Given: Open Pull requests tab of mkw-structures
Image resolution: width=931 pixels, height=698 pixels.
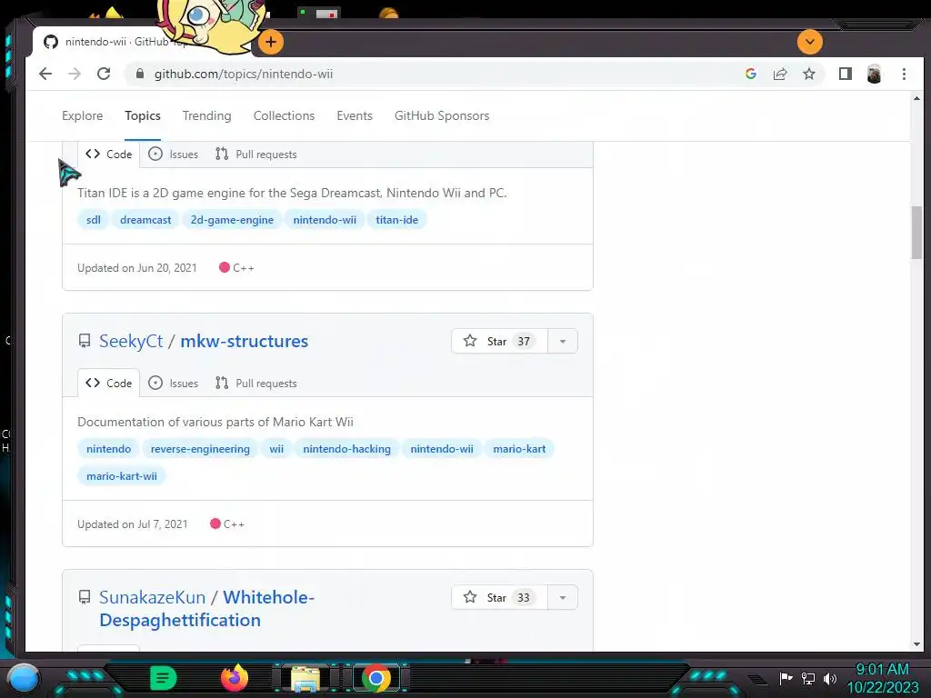Looking at the screenshot, I should (x=255, y=384).
